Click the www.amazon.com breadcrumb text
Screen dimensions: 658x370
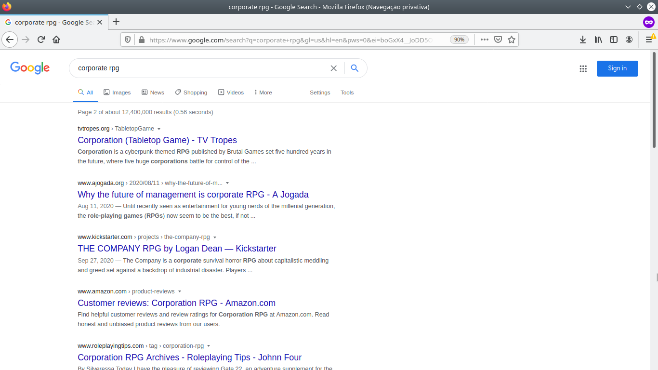(x=102, y=291)
